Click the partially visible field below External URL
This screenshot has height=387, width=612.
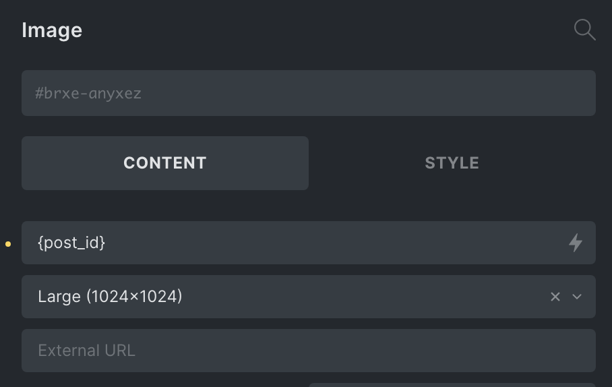point(452,385)
